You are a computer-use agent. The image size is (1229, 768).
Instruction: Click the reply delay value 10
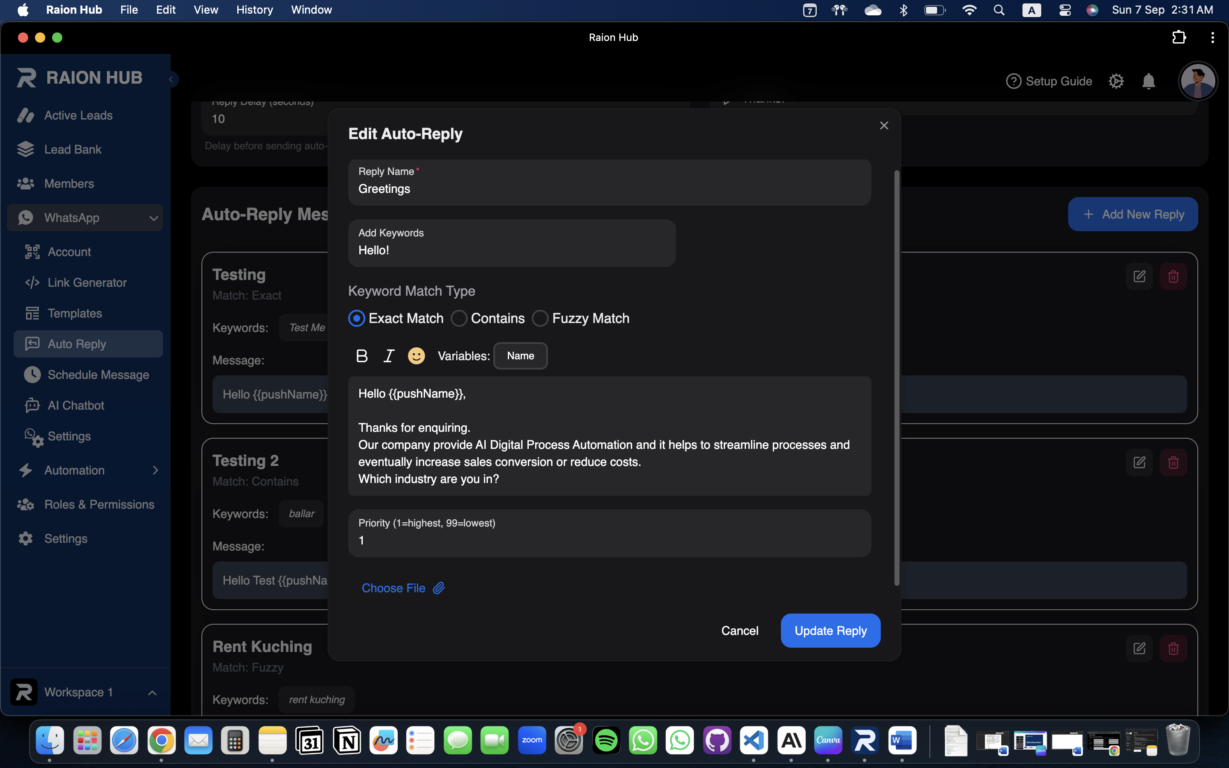pos(218,119)
